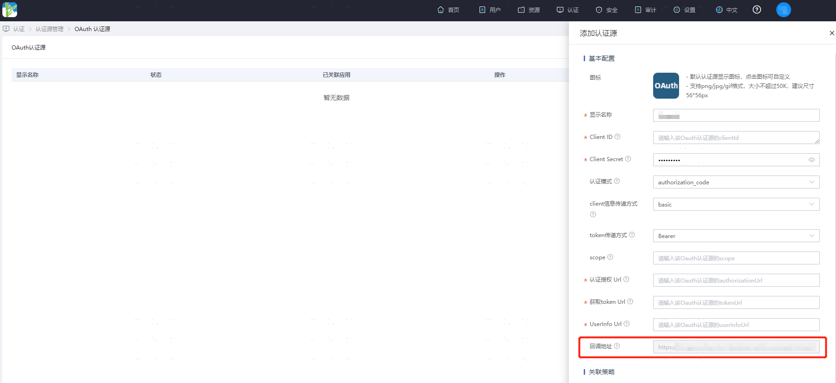The height and width of the screenshot is (383, 836).
Task: Click the 认证源管理 breadcrumb link
Action: click(x=50, y=29)
